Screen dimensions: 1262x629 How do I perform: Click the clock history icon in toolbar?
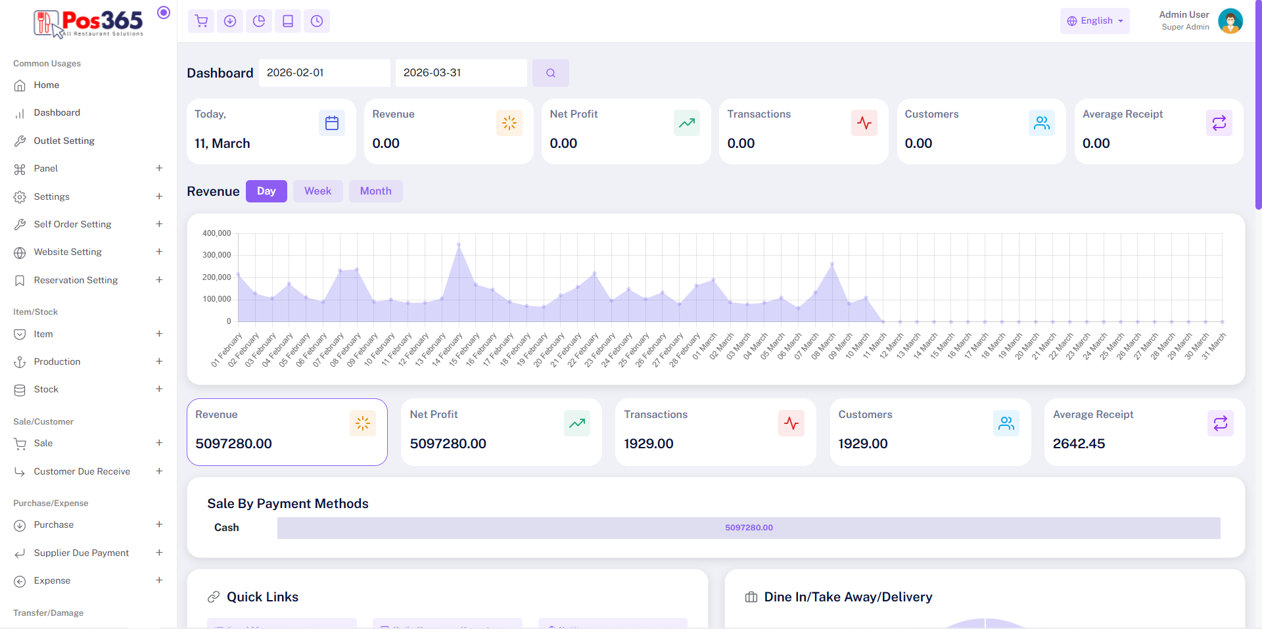tap(317, 21)
